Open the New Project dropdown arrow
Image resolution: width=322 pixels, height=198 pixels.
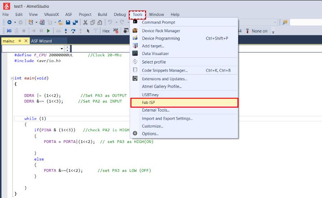point(36,22)
